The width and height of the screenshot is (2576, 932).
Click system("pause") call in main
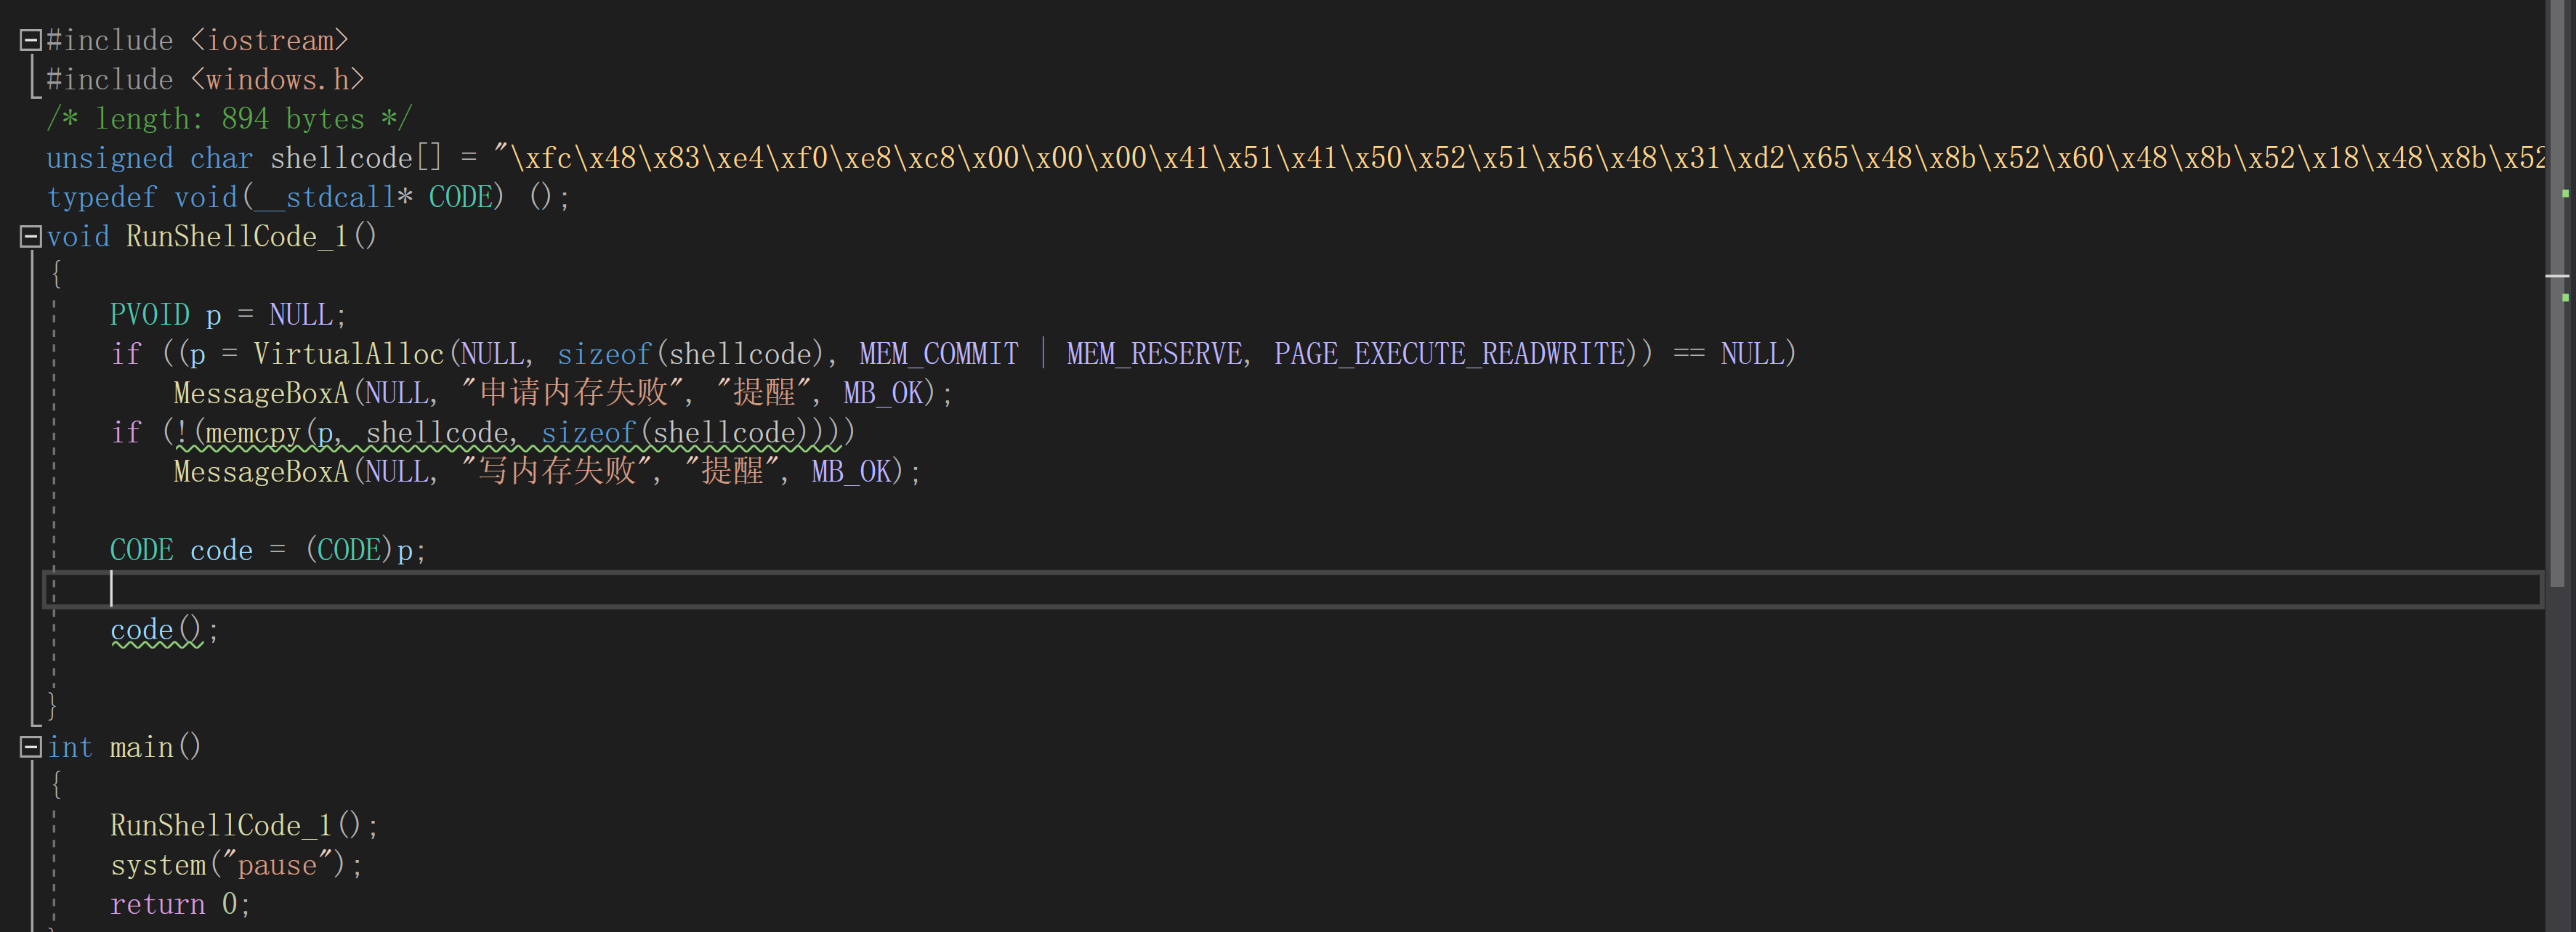pos(234,865)
